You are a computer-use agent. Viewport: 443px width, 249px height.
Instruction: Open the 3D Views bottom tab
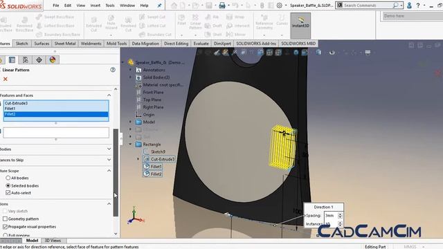[53, 241]
